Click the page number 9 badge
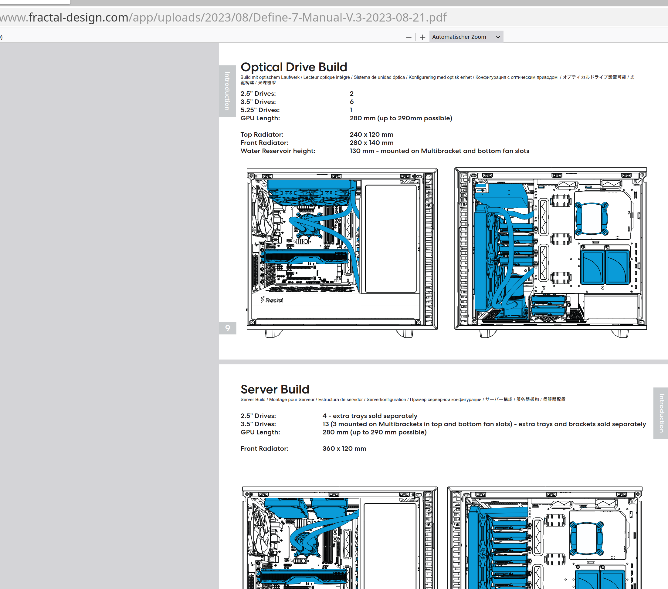 (x=227, y=329)
